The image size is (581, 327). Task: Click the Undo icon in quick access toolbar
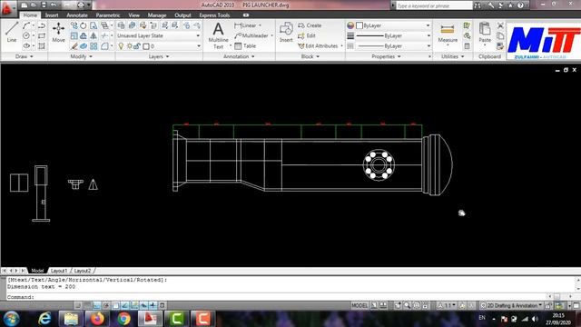click(x=54, y=5)
